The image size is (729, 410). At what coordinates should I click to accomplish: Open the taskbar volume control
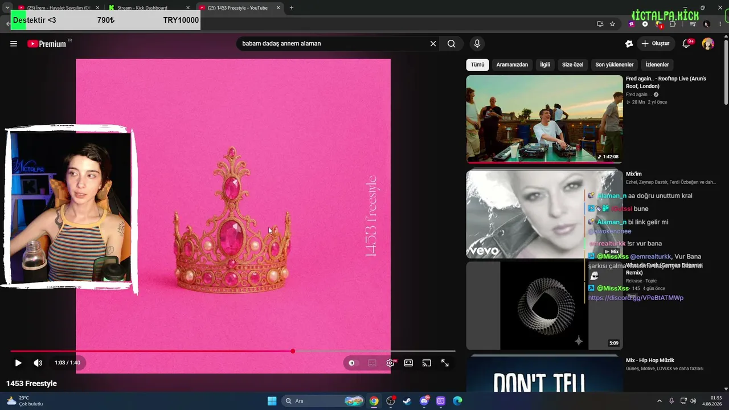point(693,401)
